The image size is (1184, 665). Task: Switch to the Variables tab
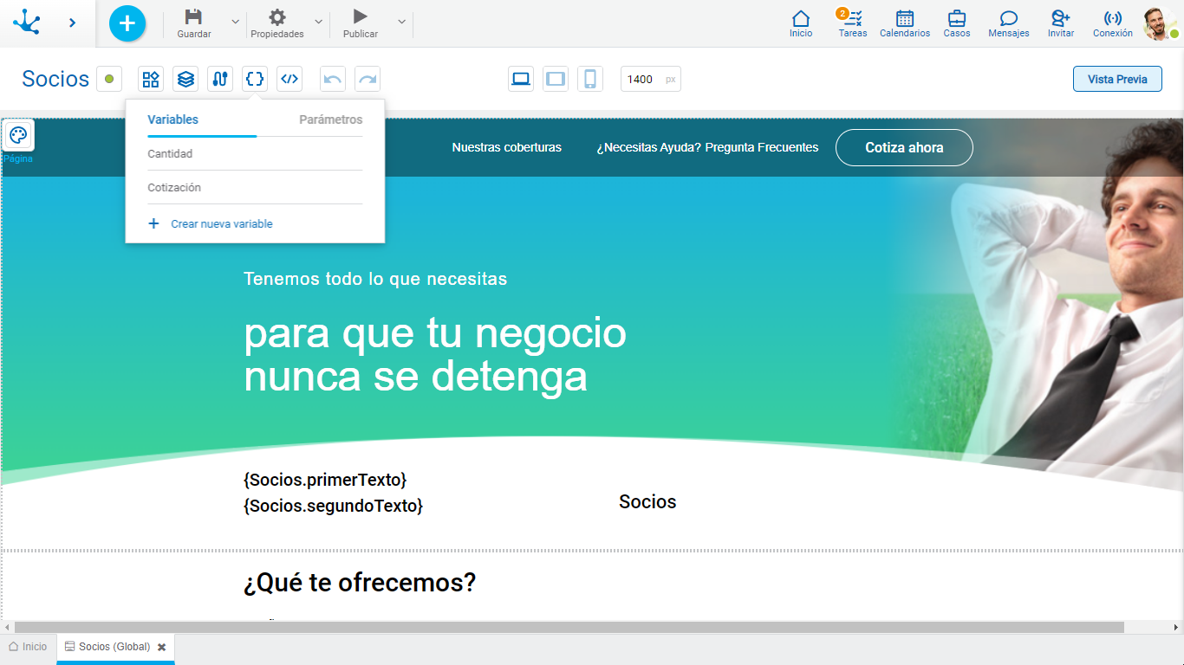(x=173, y=119)
